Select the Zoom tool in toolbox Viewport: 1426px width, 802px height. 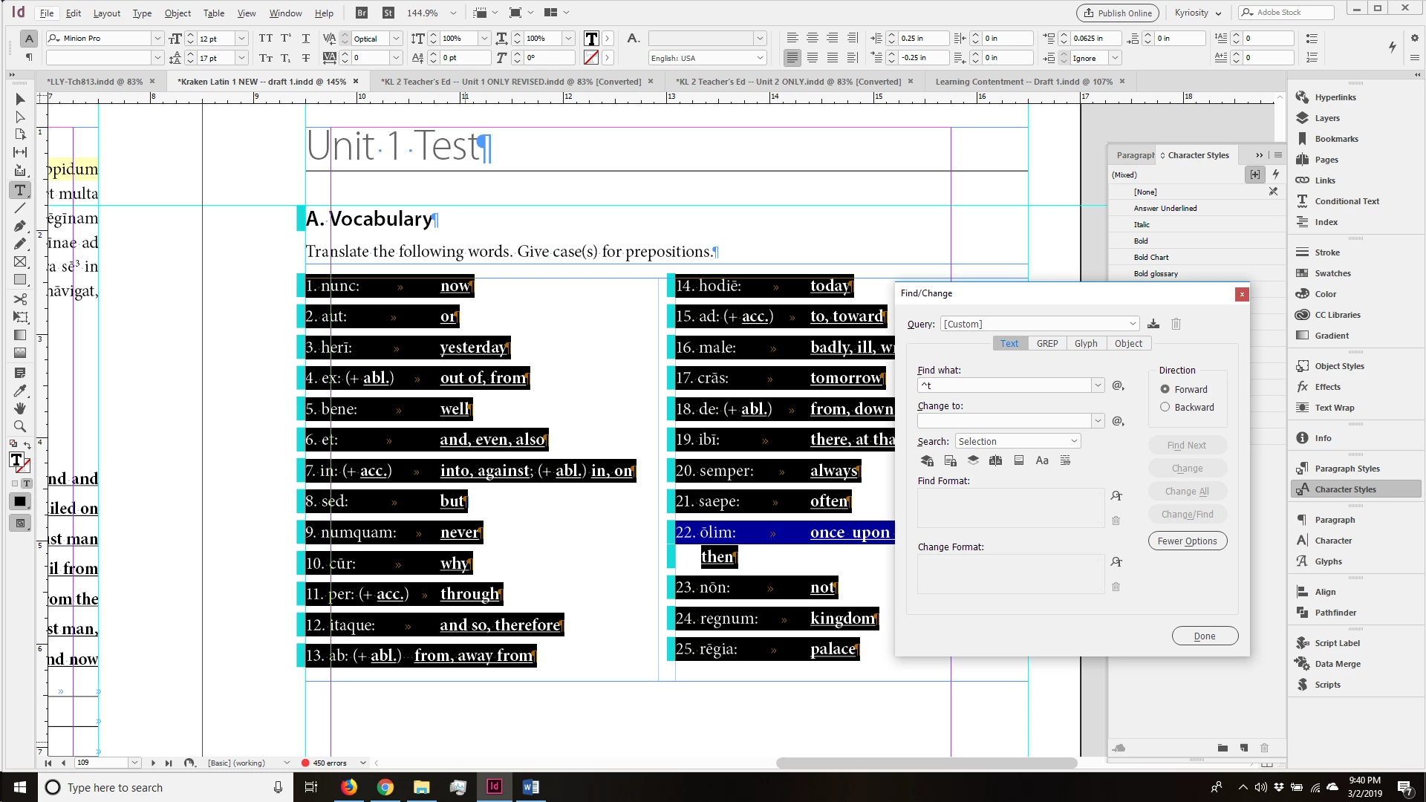click(20, 426)
